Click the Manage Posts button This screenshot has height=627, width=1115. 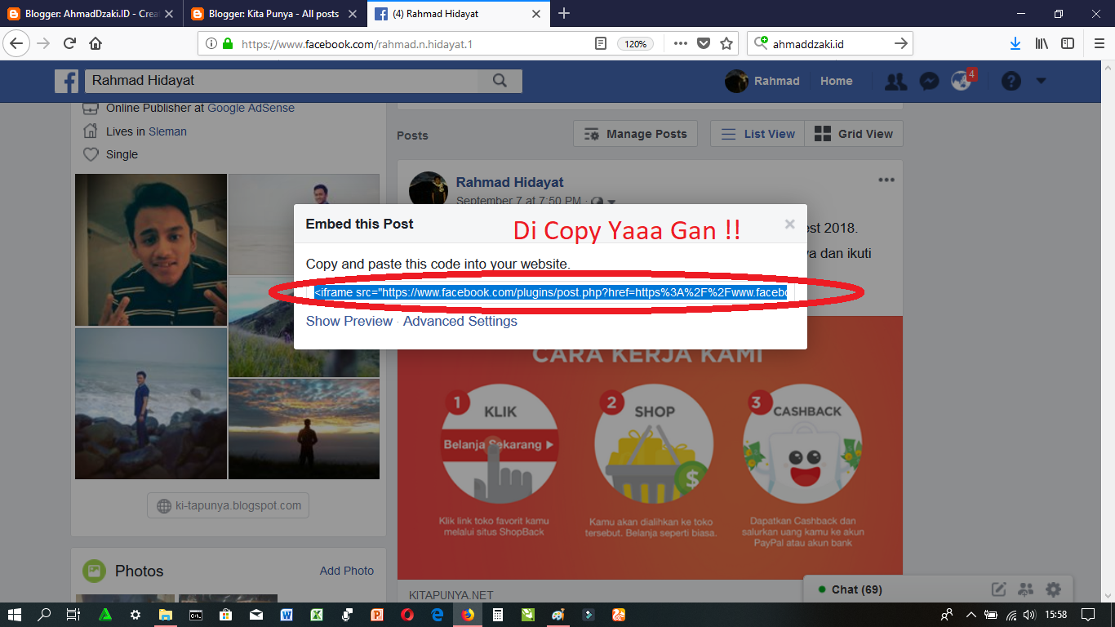pos(636,134)
